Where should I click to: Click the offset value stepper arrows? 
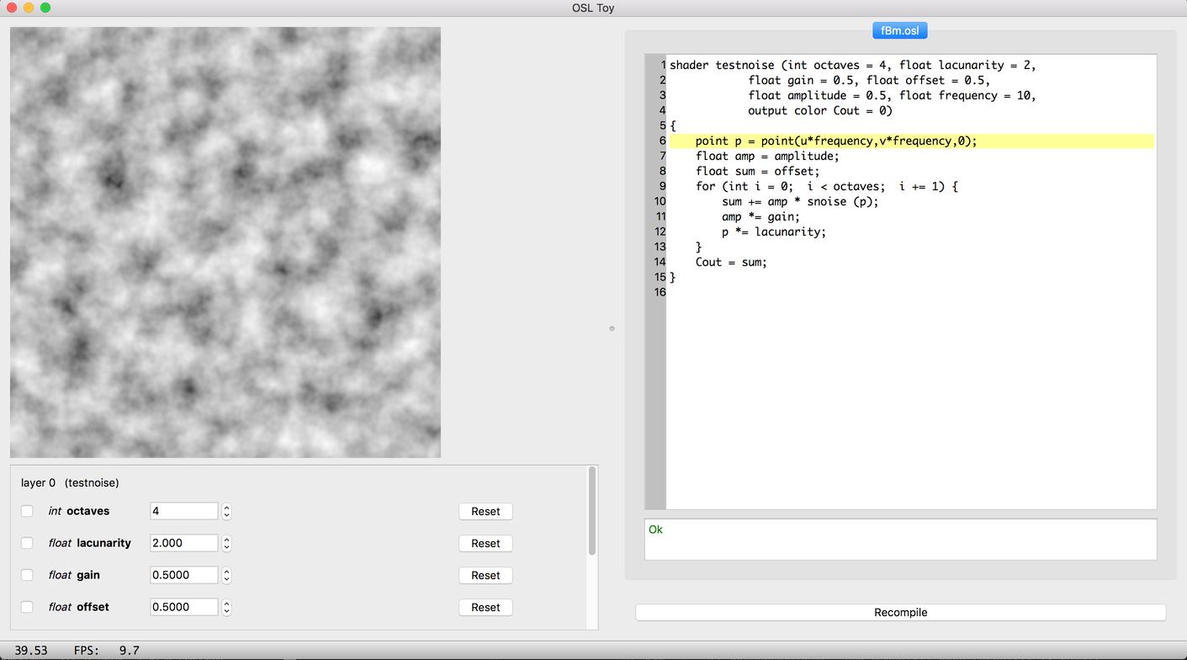(226, 607)
